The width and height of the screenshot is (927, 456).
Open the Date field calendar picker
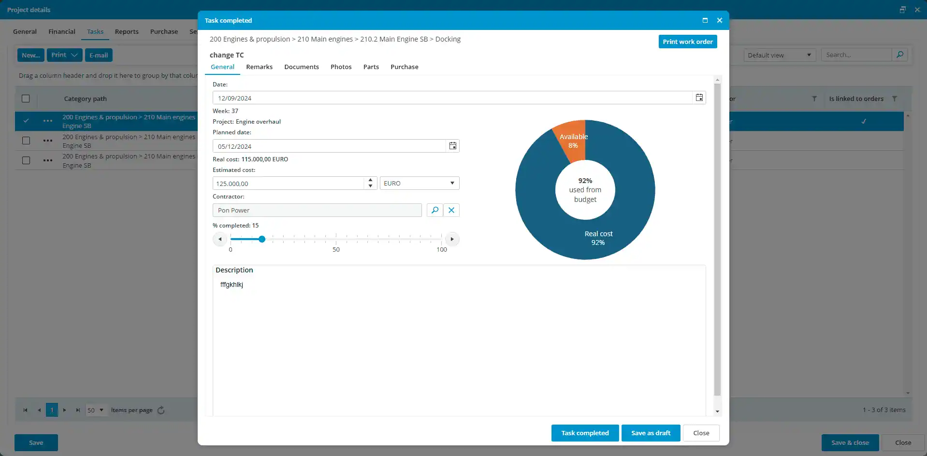pos(699,98)
